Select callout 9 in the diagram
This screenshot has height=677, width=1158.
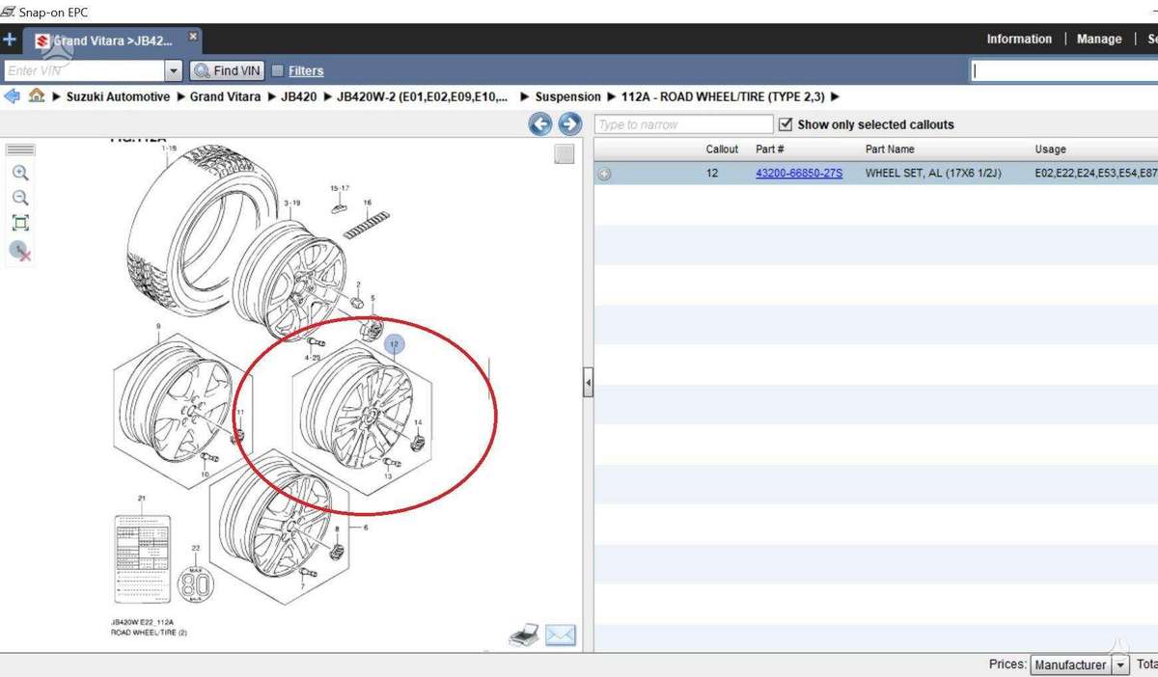(x=158, y=327)
